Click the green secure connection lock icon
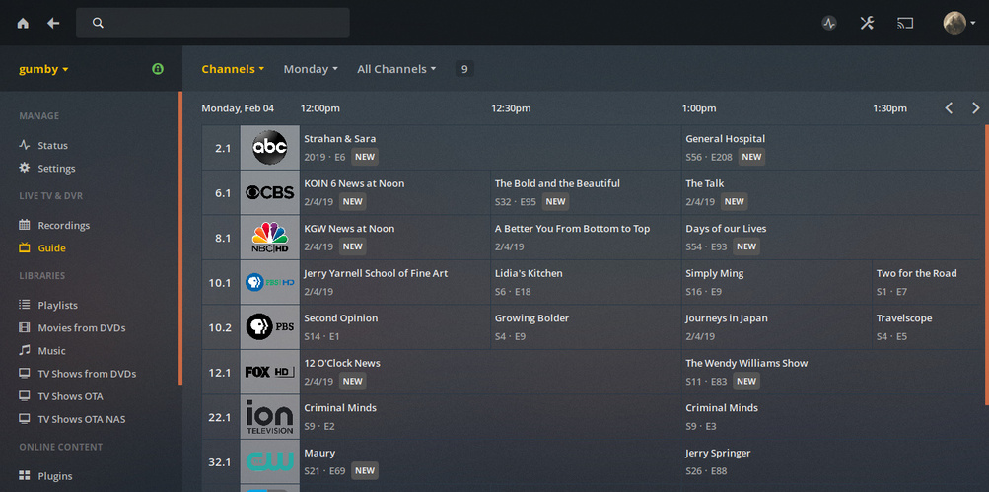989x492 pixels. click(158, 69)
